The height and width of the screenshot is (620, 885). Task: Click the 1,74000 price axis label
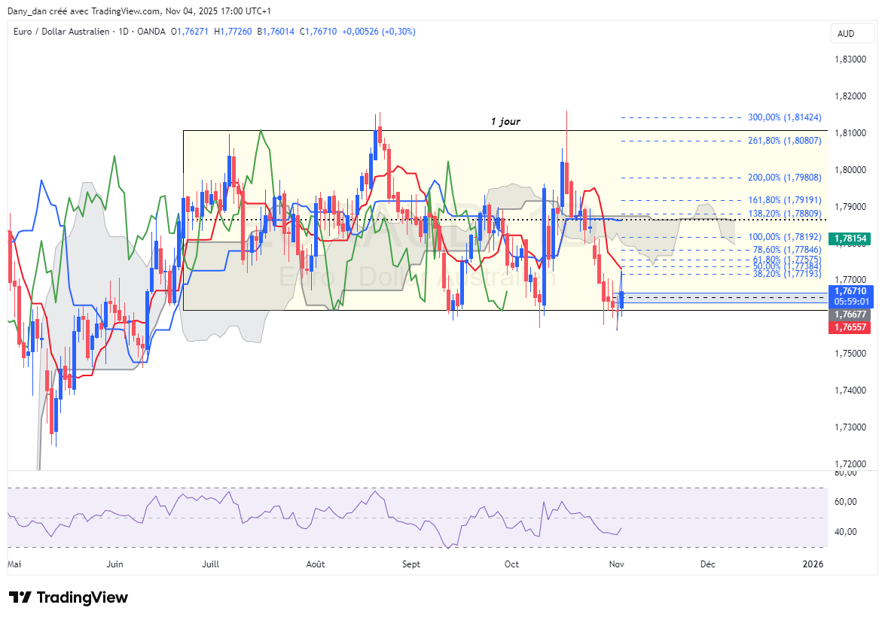850,390
